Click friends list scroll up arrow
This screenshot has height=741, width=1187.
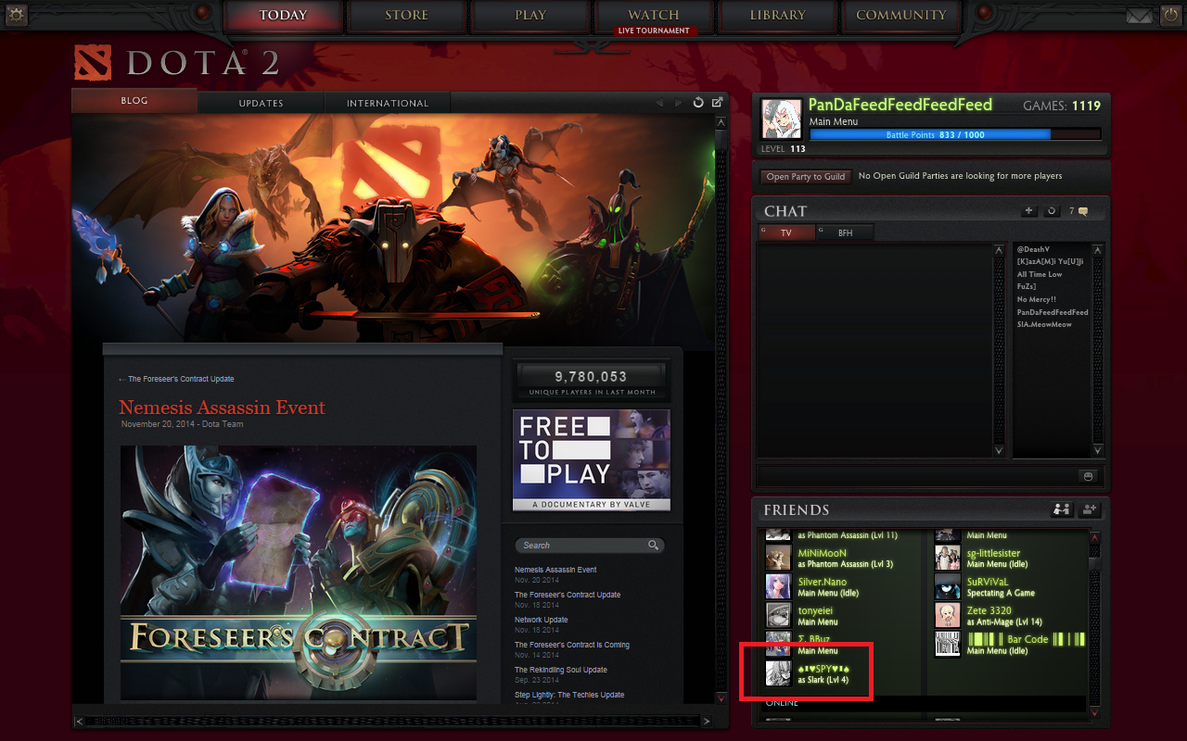(1095, 535)
